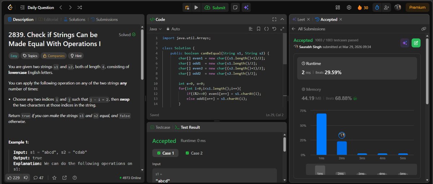Select the Runtime stats card
The image size is (433, 184).
click(x=357, y=68)
